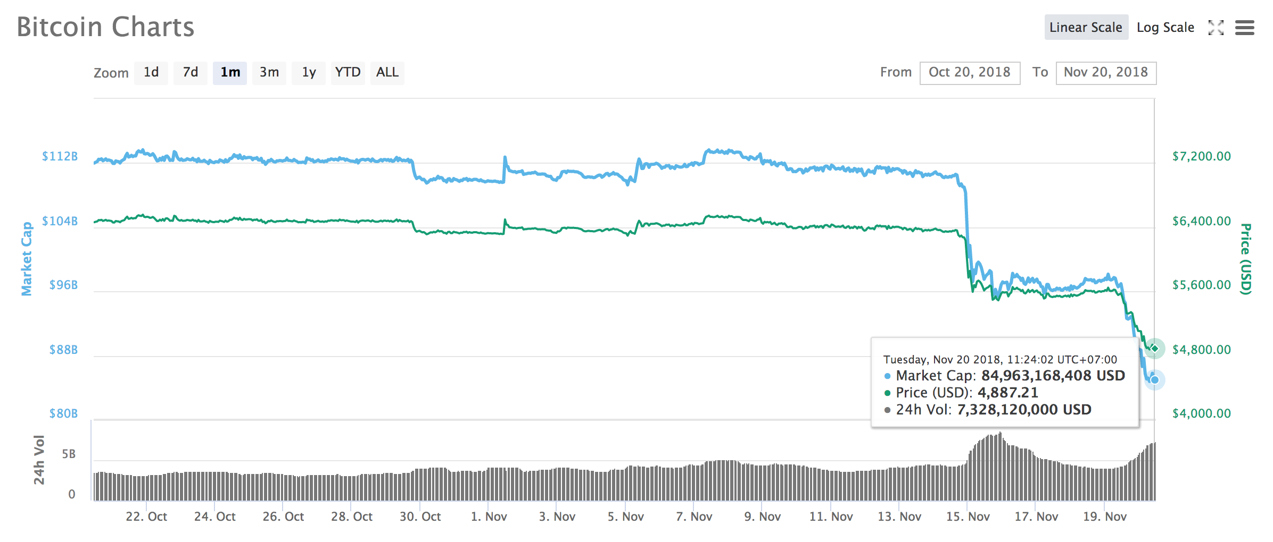This screenshot has height=542, width=1273.
Task: Set zoom range to 1d
Action: pyautogui.click(x=151, y=72)
